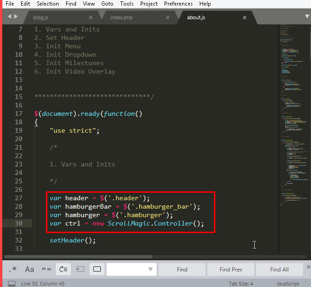Click "6. Init Video Overlay" comment

(x=75, y=72)
